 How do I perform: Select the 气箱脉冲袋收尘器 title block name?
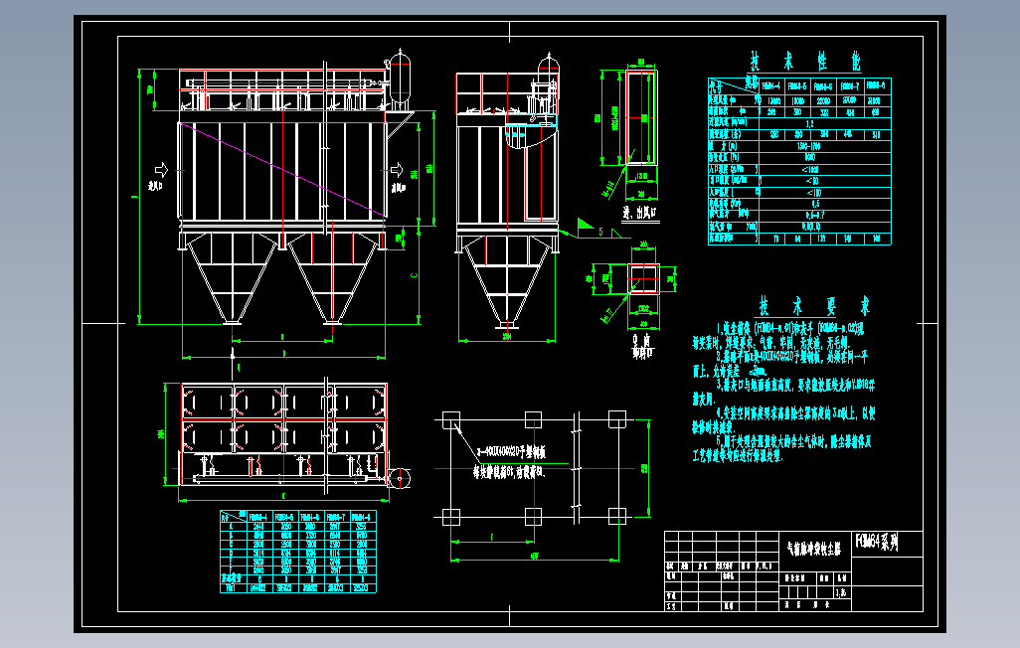[x=814, y=549]
